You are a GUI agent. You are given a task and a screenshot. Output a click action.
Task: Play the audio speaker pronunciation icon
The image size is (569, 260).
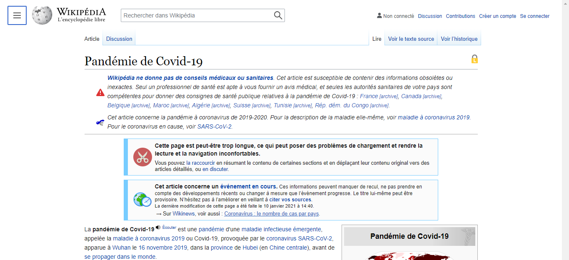(x=158, y=227)
